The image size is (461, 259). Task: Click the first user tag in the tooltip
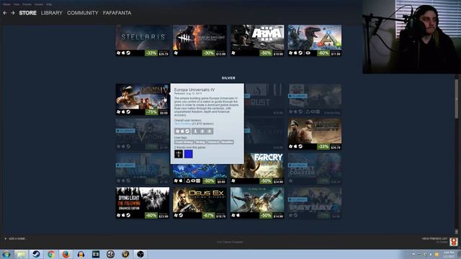pos(184,142)
